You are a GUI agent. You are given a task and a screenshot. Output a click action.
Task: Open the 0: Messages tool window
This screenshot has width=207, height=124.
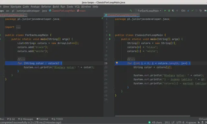click(26, 119)
